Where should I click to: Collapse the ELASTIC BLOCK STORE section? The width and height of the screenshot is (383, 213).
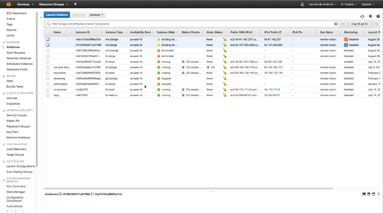pyautogui.click(x=4, y=93)
